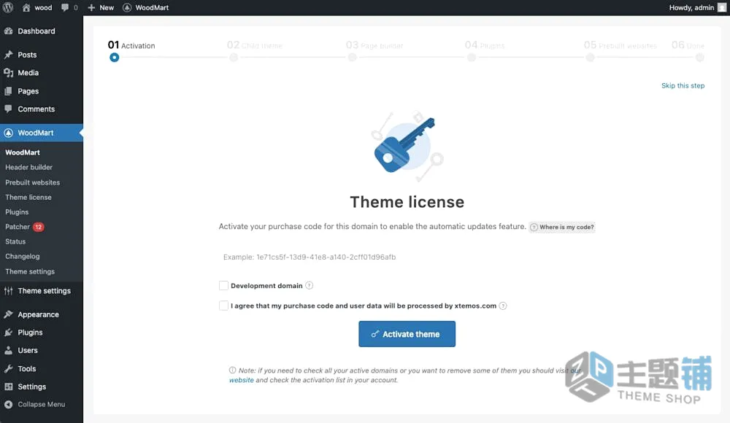
Task: Open Theme license submenu item
Action: point(28,198)
